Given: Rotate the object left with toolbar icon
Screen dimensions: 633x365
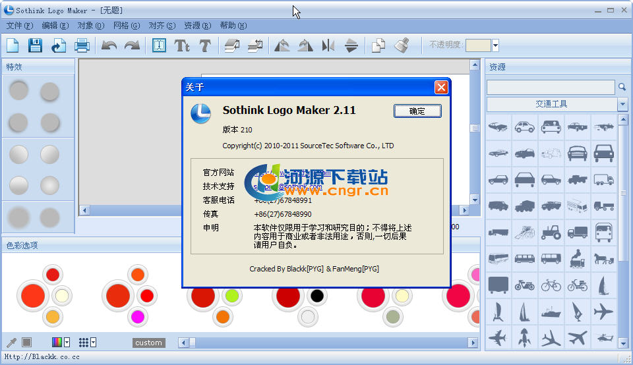Looking at the screenshot, I should [x=282, y=45].
